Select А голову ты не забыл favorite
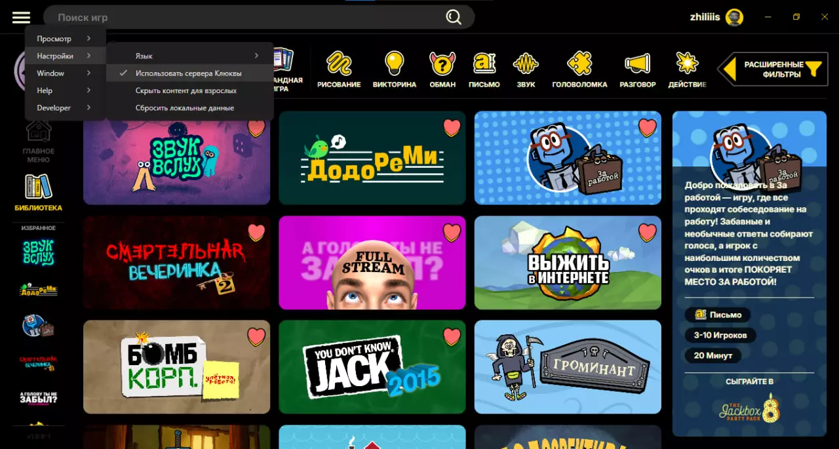 pos(39,397)
